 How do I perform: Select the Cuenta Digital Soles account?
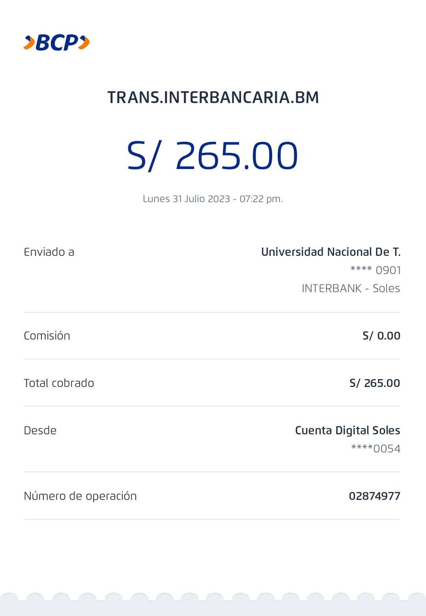[x=348, y=430]
